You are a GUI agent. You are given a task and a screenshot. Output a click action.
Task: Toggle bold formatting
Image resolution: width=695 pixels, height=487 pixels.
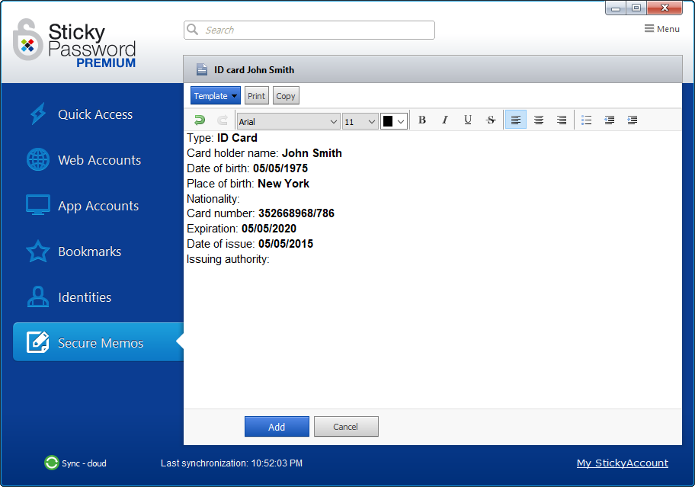coord(422,120)
